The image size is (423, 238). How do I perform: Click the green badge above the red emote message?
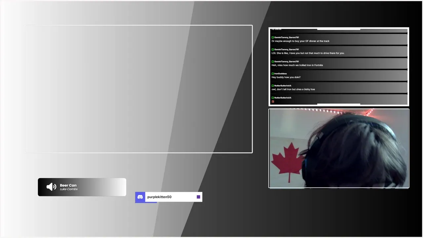pyautogui.click(x=273, y=98)
